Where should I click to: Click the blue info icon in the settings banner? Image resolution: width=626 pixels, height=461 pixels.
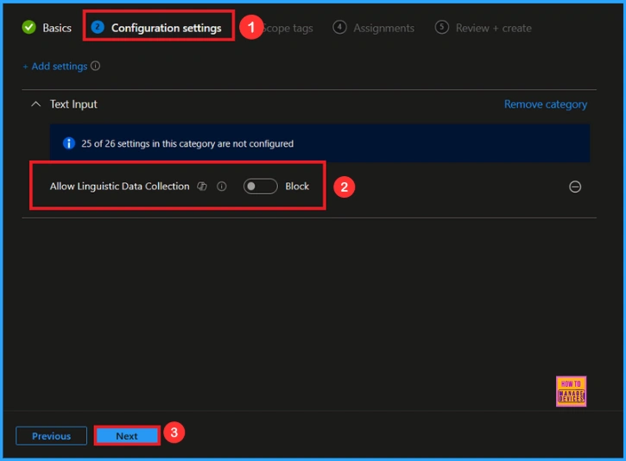click(x=69, y=143)
